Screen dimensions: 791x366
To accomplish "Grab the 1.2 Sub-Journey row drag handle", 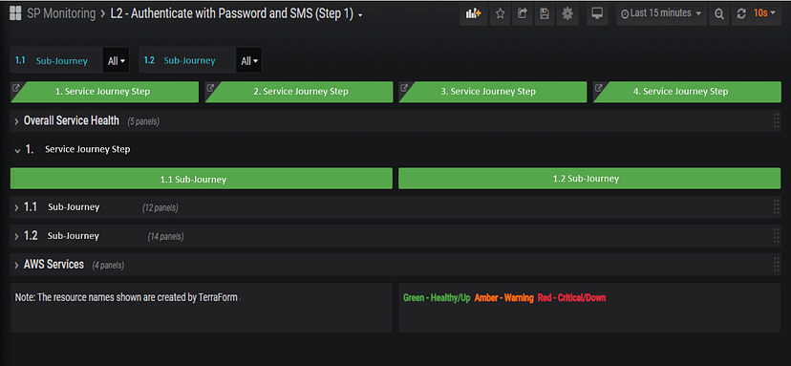I will pyautogui.click(x=777, y=236).
